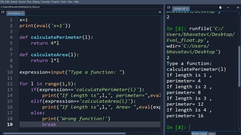Click 'calculatePerimeter' function name on line 4
Screen dimensions: 241x135
(56, 37)
